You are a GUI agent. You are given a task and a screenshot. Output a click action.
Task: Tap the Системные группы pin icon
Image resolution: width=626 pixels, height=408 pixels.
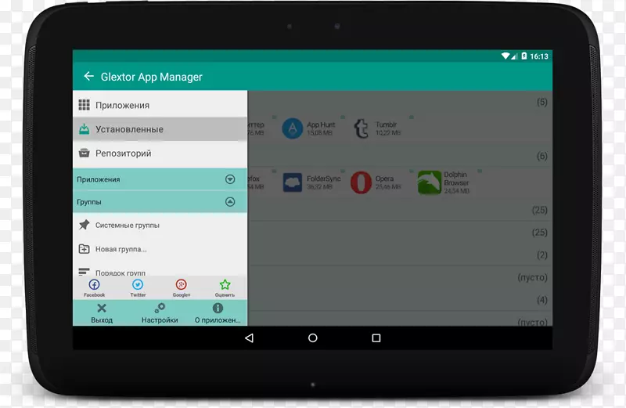[84, 225]
